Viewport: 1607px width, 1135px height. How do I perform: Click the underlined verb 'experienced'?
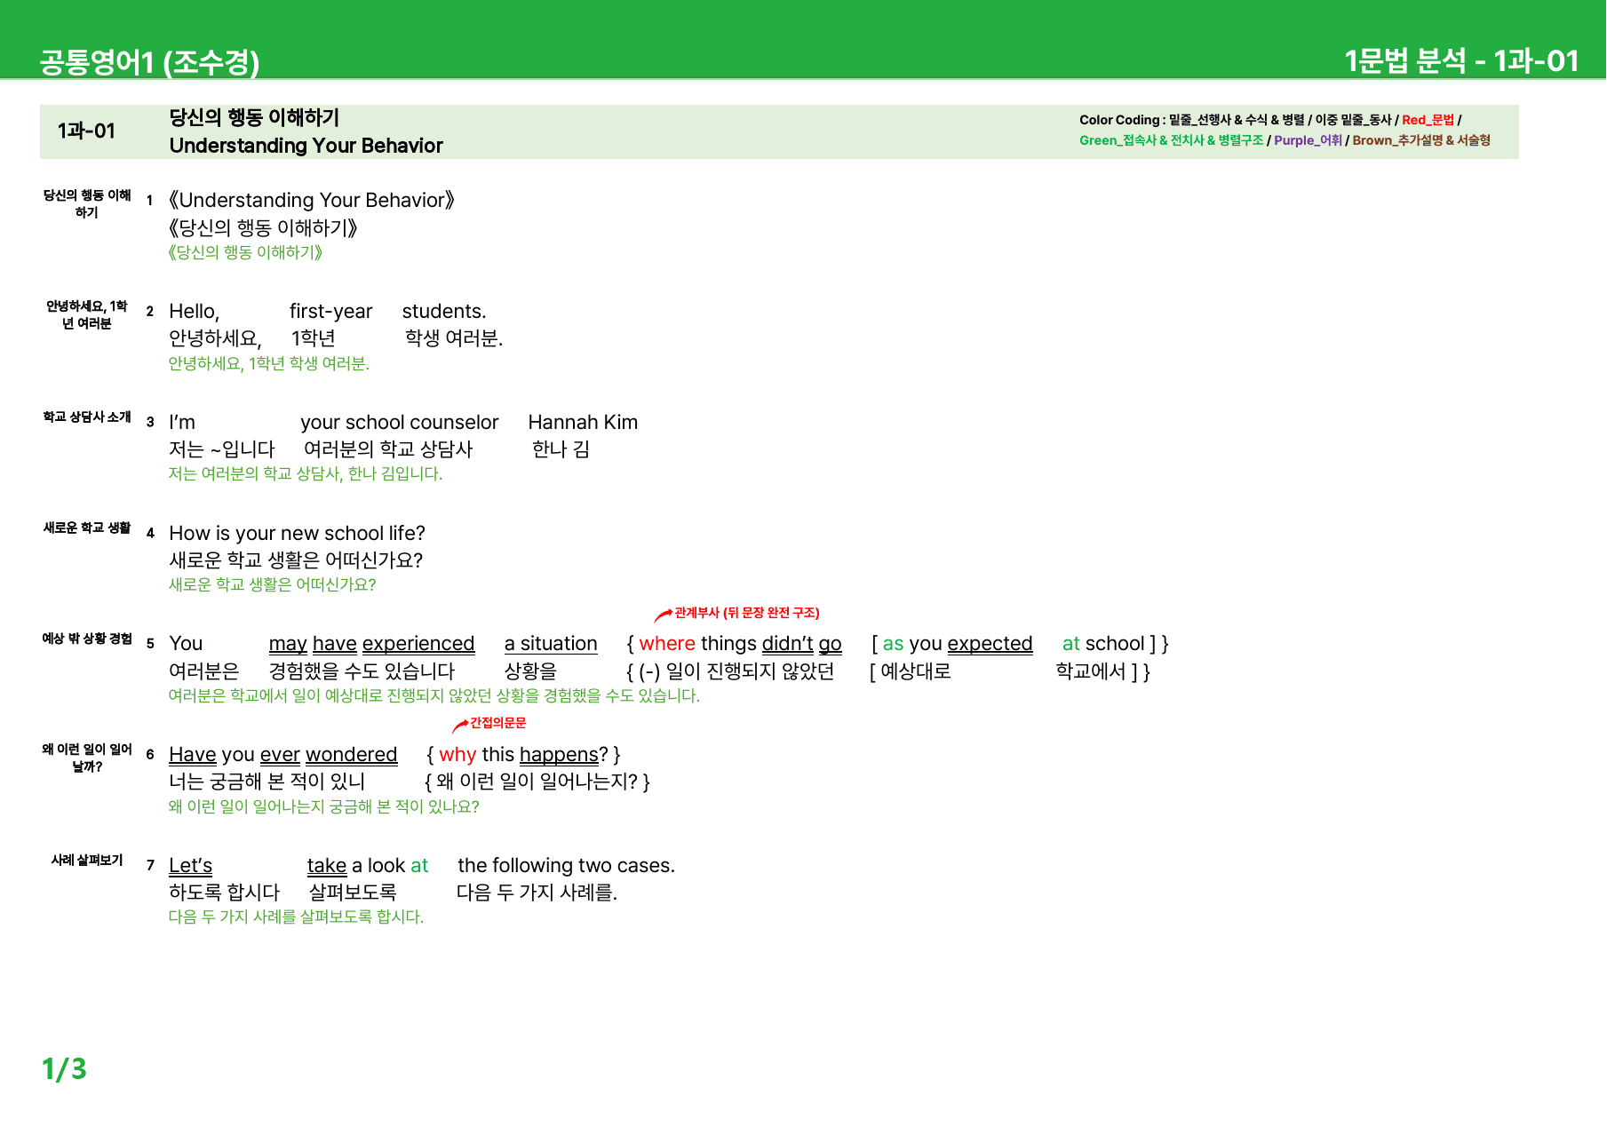pyautogui.click(x=418, y=644)
